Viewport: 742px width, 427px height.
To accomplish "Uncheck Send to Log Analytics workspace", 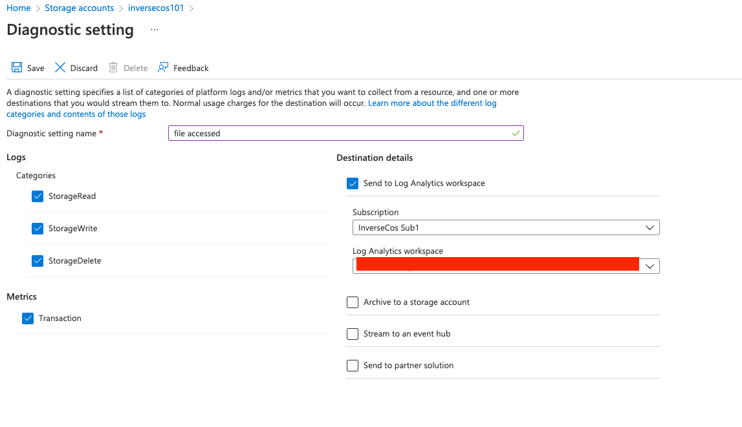I will coord(353,183).
